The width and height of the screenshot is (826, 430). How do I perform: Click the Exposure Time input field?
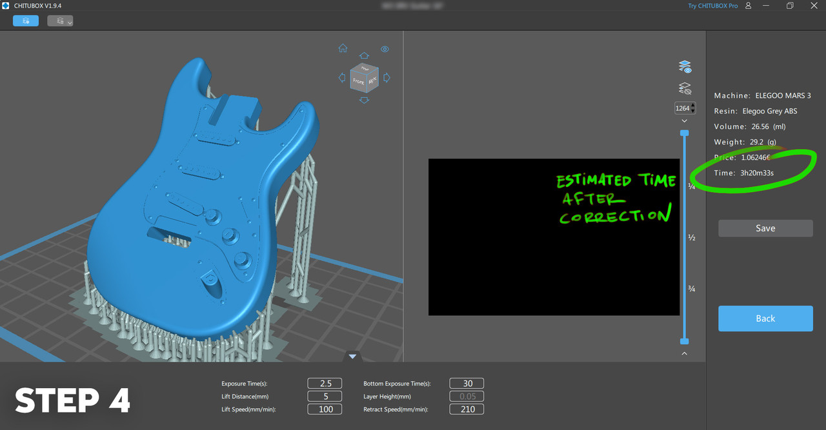[325, 384]
